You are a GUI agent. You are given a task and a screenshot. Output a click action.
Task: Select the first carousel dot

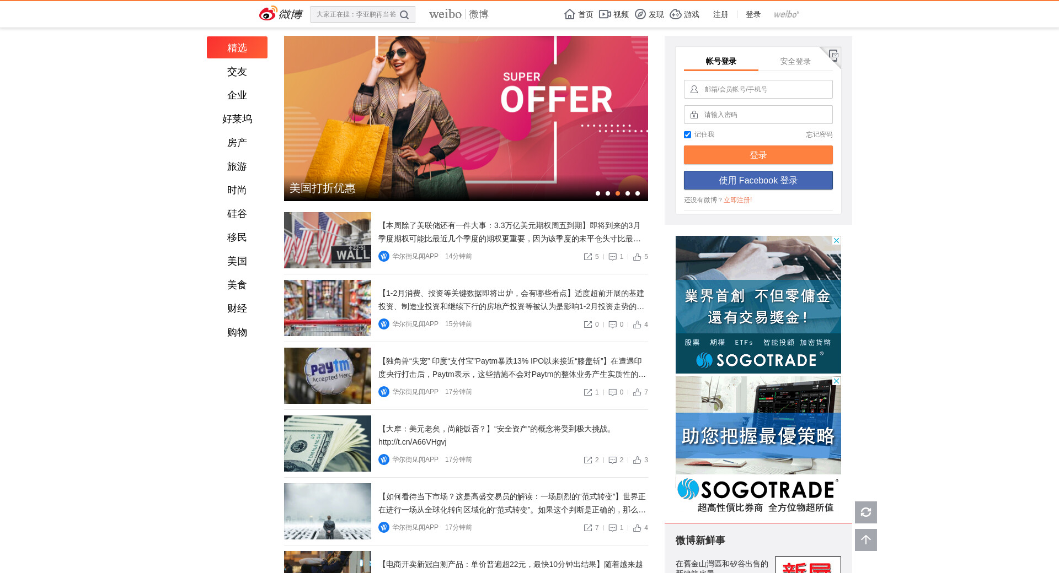(x=598, y=193)
